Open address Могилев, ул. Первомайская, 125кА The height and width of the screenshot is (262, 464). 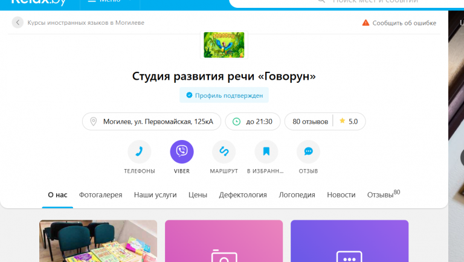point(152,121)
